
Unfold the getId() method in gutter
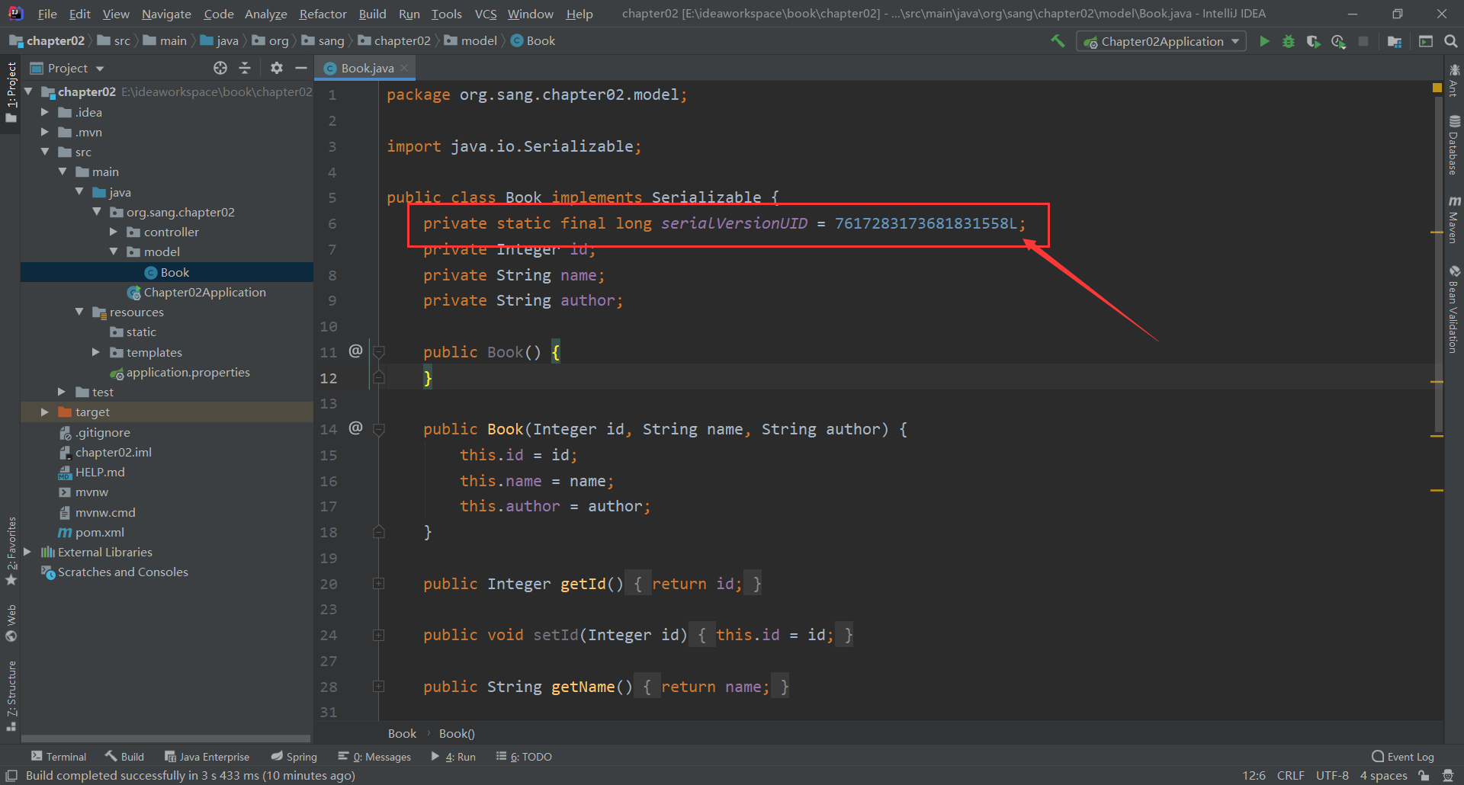[378, 584]
